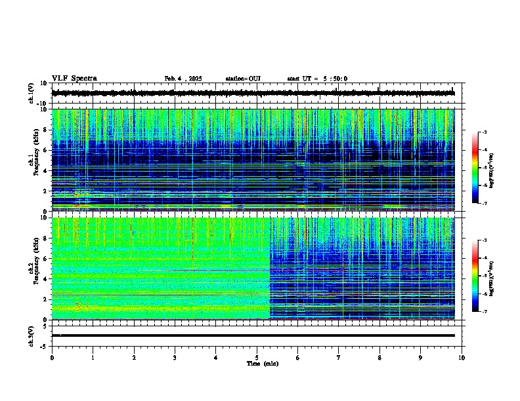
Task: Click the "-3" label on ch.2 color bar
Action: pyautogui.click(x=485, y=240)
